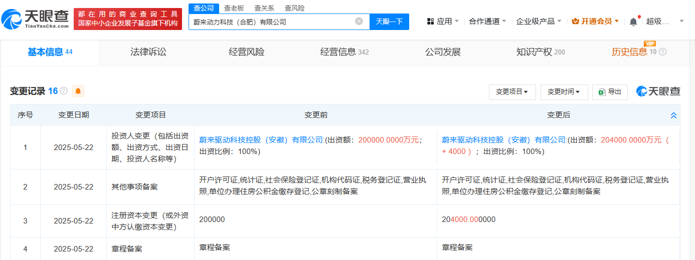Select the 查老板 search tab
This screenshot has height=260, width=695.
234,8
